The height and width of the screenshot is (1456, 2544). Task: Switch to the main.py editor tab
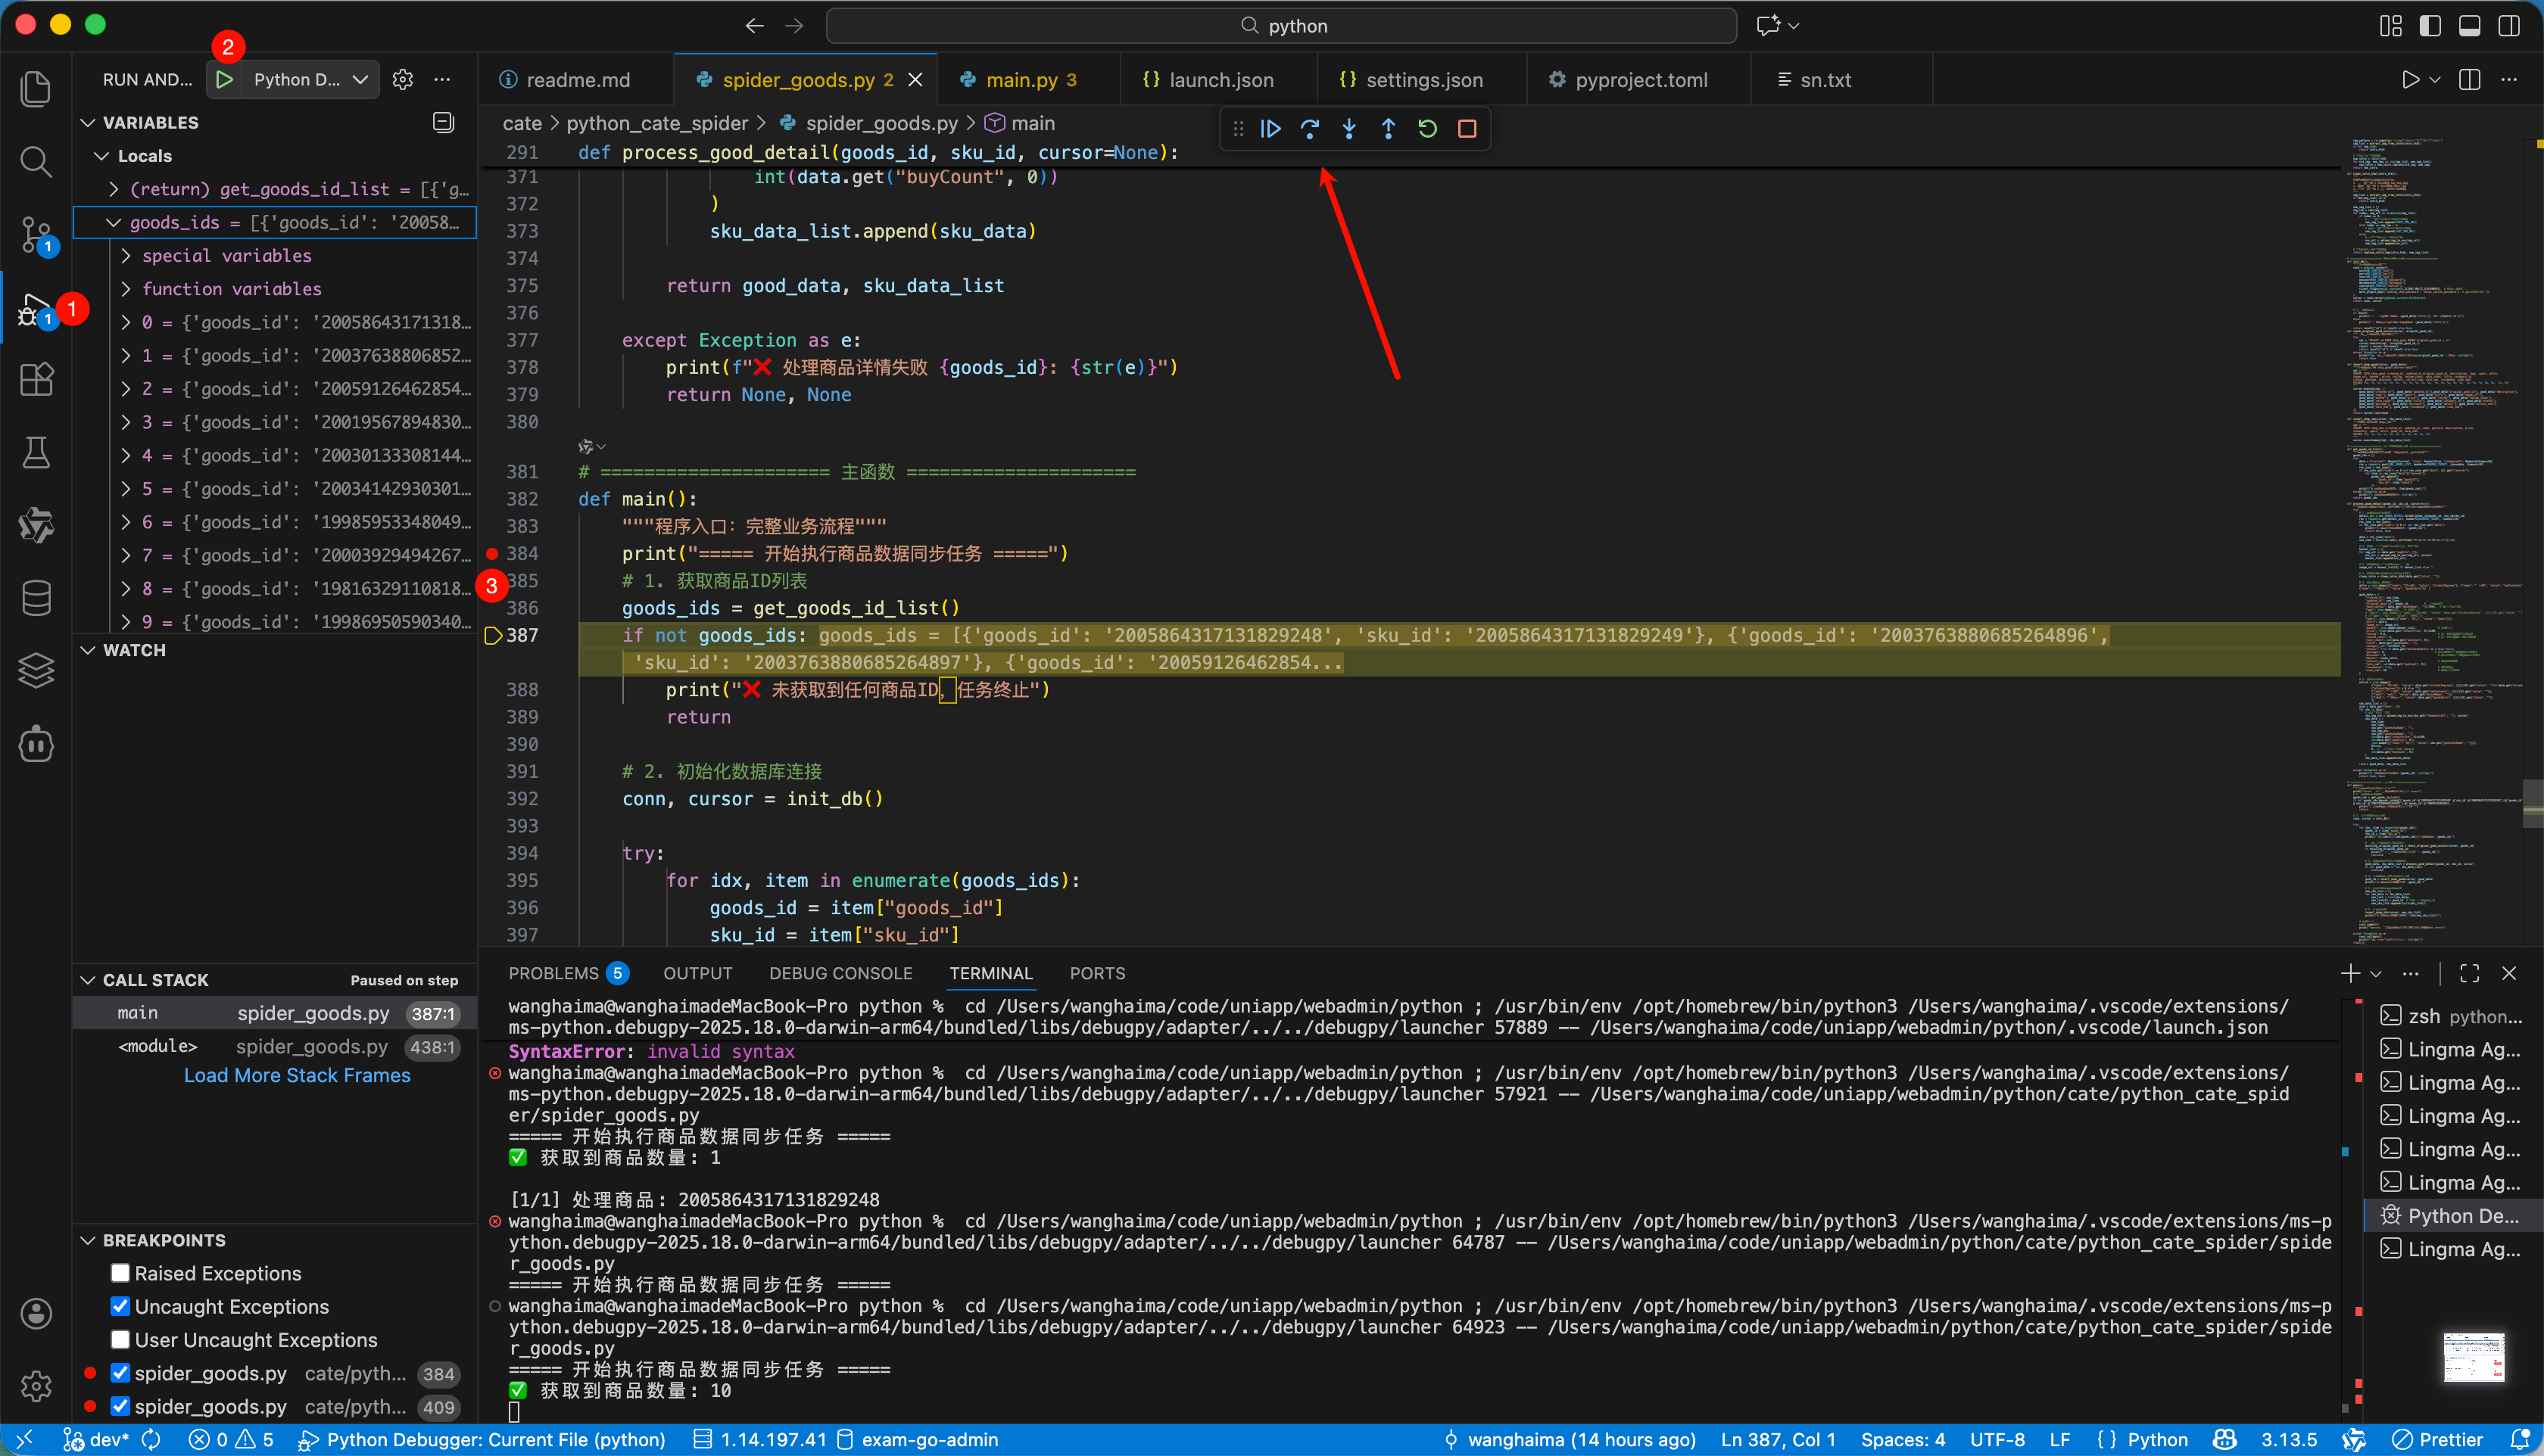[1021, 79]
